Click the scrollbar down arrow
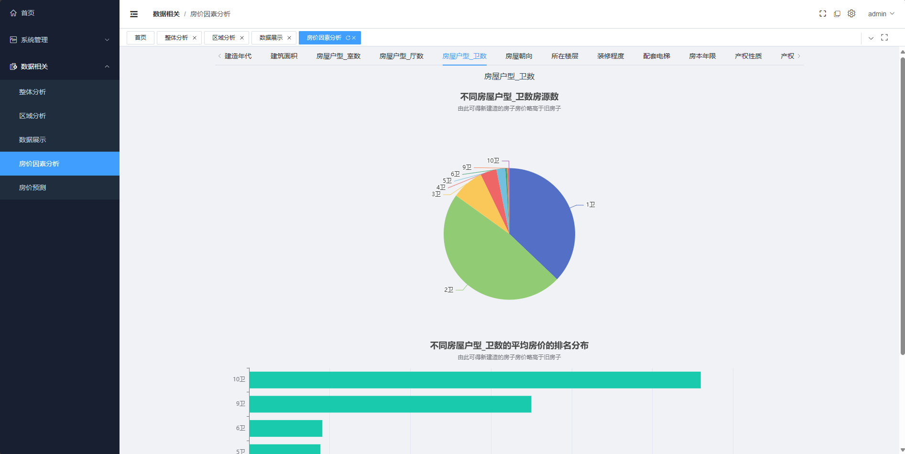This screenshot has width=905, height=454. click(903, 451)
